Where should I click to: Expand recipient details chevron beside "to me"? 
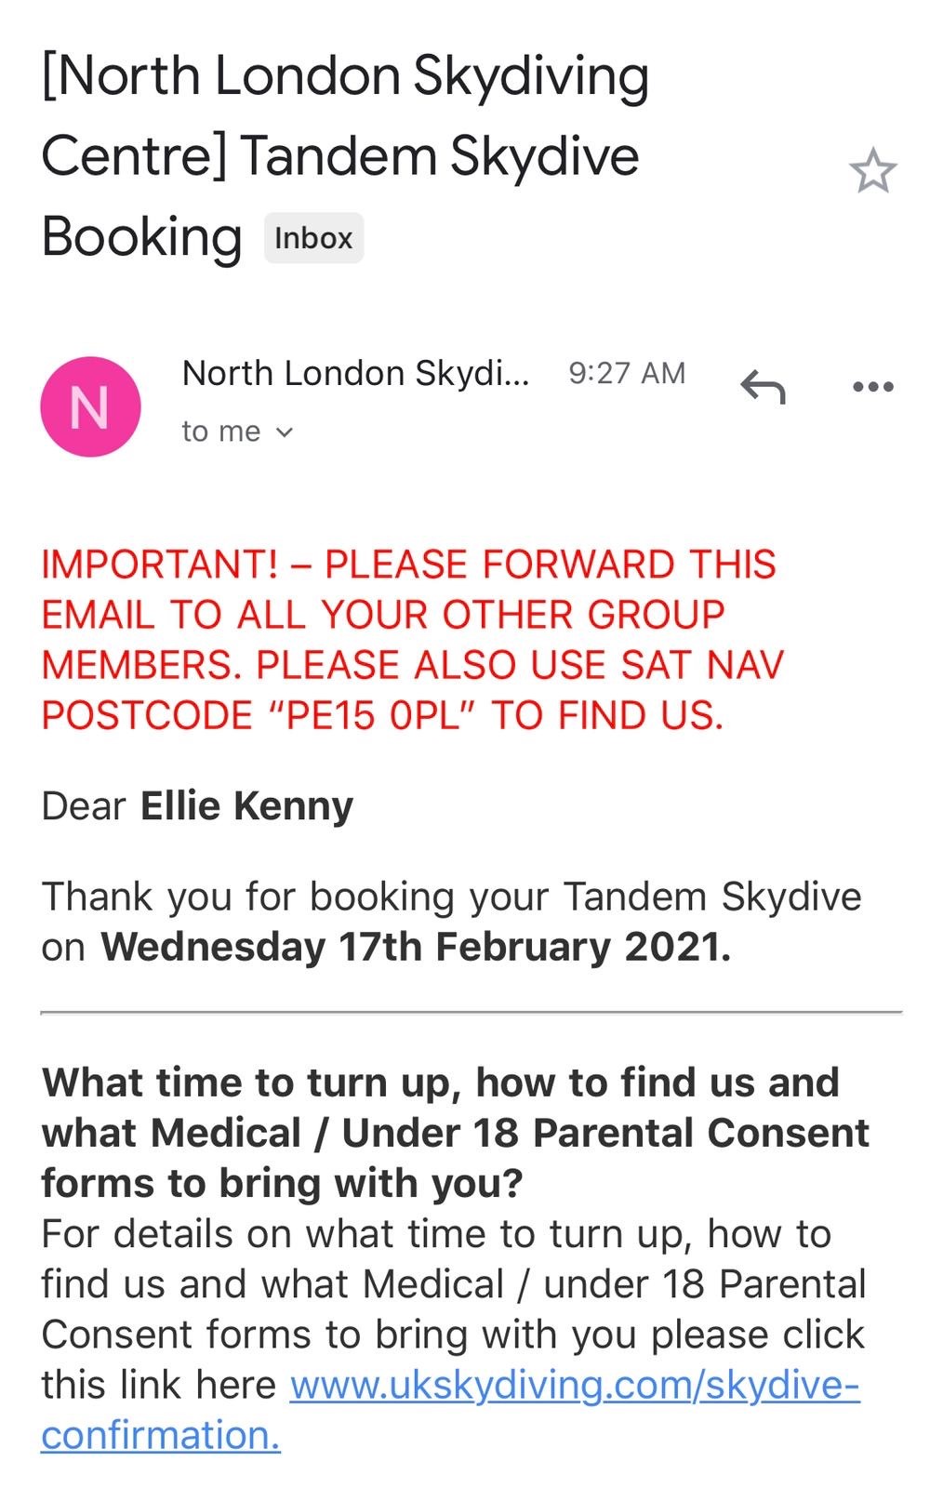pos(286,432)
